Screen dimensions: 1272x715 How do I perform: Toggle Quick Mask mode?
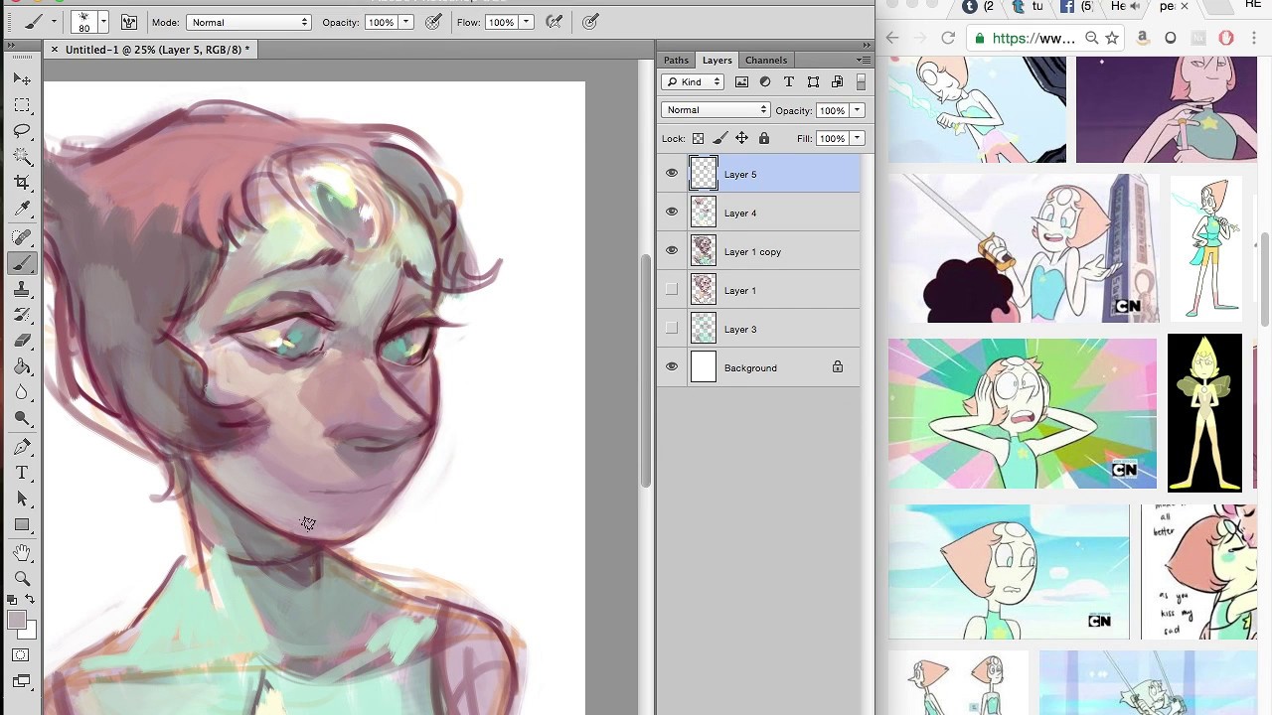coord(22,655)
